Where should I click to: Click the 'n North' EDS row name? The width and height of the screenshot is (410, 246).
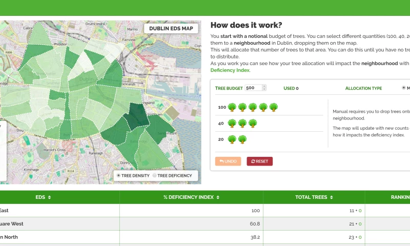tap(9, 237)
